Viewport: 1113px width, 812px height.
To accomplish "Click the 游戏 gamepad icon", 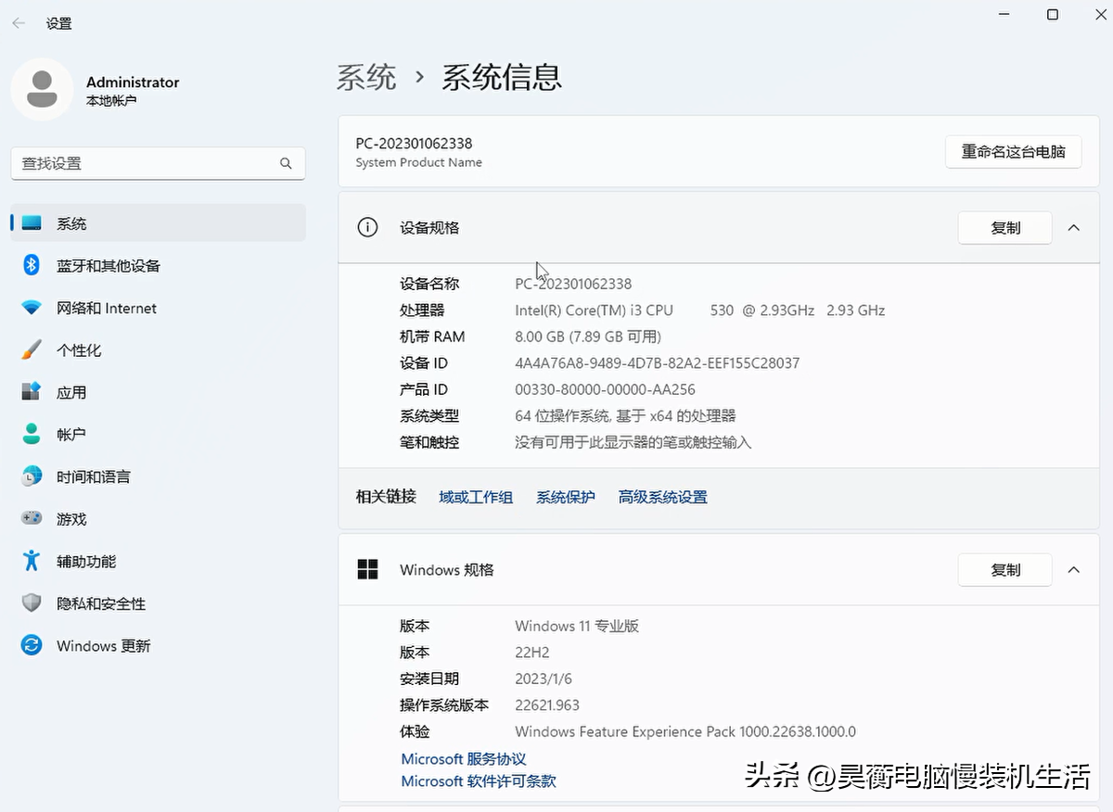I will click(32, 519).
